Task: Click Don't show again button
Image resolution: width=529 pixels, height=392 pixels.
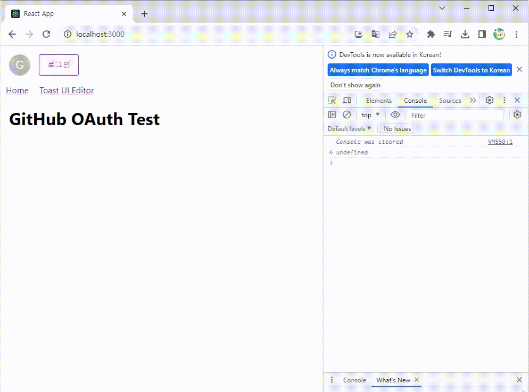Action: coord(356,85)
